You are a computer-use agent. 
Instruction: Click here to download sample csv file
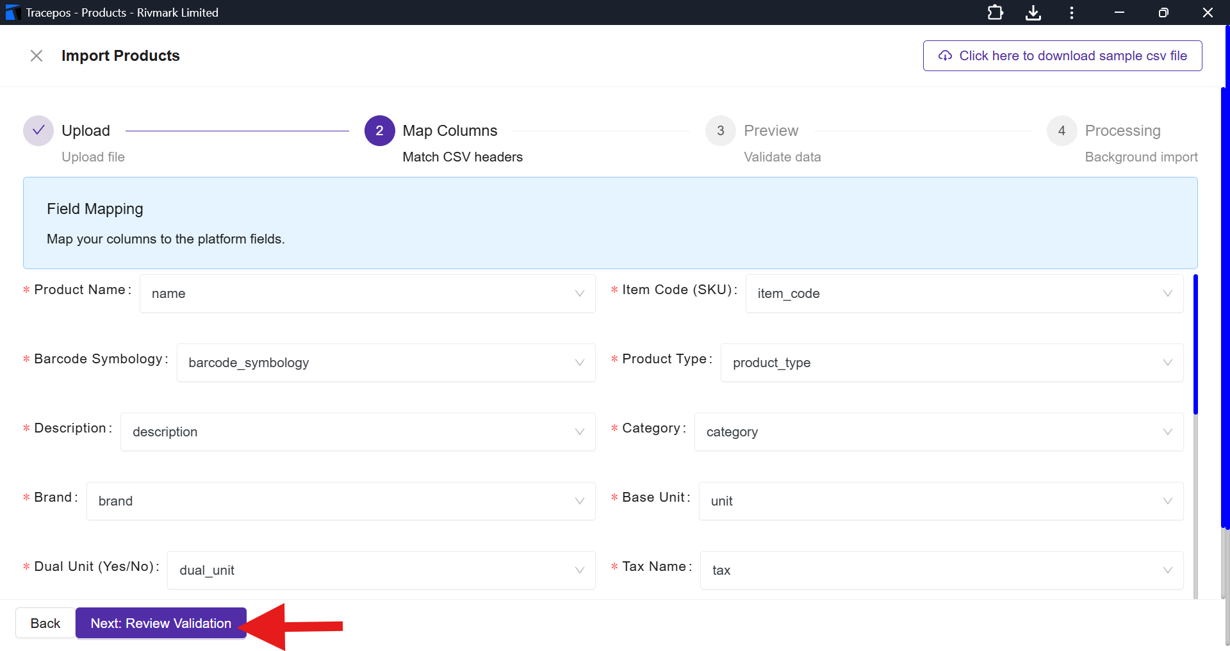pyautogui.click(x=1063, y=56)
